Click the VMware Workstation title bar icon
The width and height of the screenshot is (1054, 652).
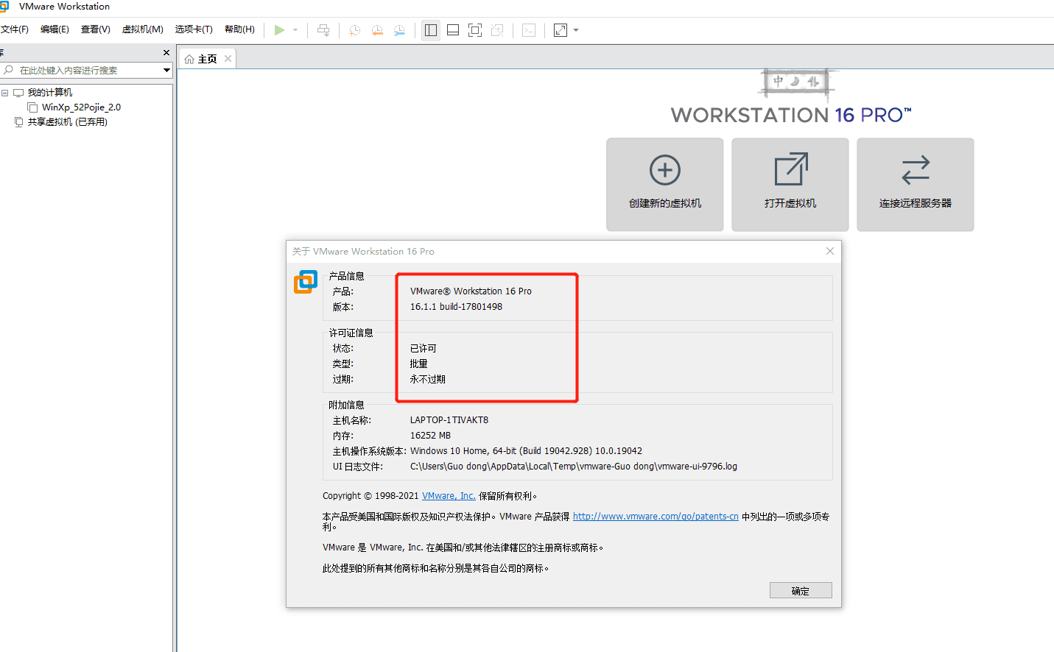[4, 7]
